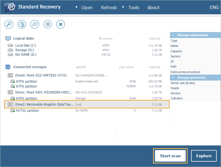This screenshot has height=167, width=221.
Task: Click the Logical disks monitor icon
Action: [8, 39]
